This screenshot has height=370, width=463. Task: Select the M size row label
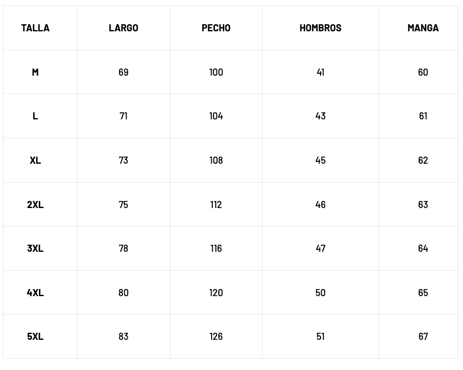(35, 72)
